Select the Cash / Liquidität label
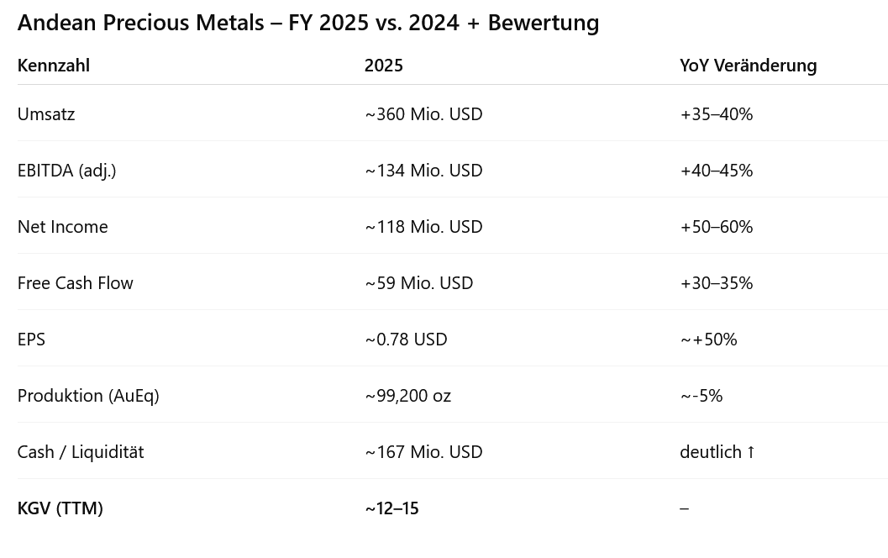This screenshot has width=888, height=558. click(81, 452)
